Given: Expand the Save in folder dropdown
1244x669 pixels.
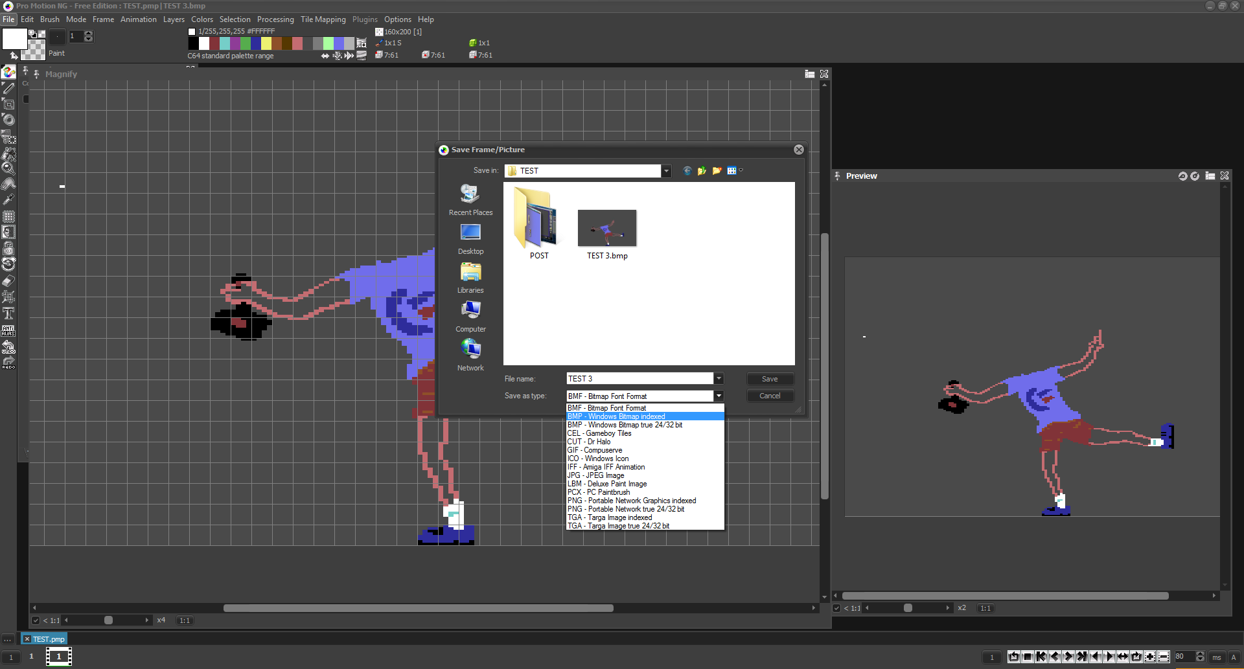Looking at the screenshot, I should click(666, 171).
